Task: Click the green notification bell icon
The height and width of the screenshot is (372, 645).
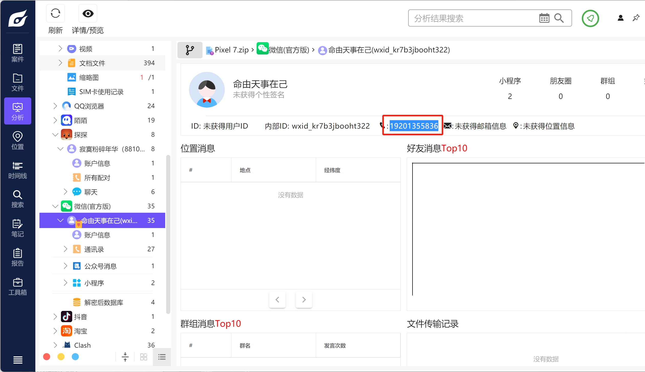Action: click(x=590, y=18)
